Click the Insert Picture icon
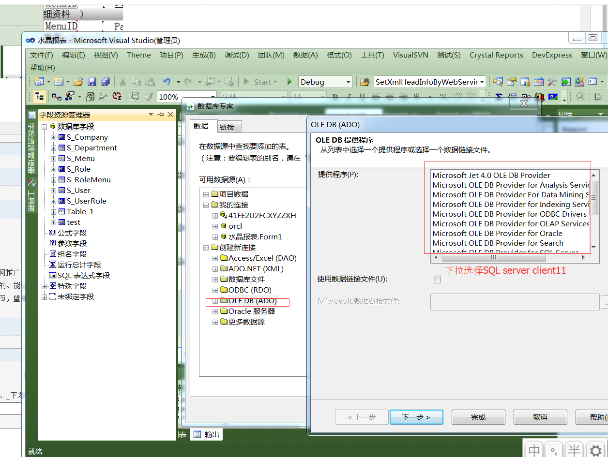This screenshot has height=457, width=608. (553, 97)
